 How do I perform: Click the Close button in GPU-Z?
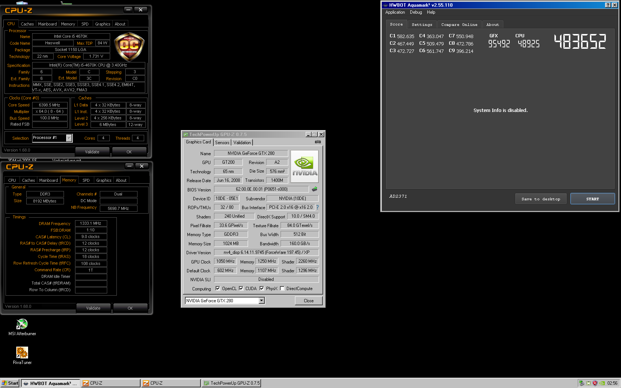point(309,301)
